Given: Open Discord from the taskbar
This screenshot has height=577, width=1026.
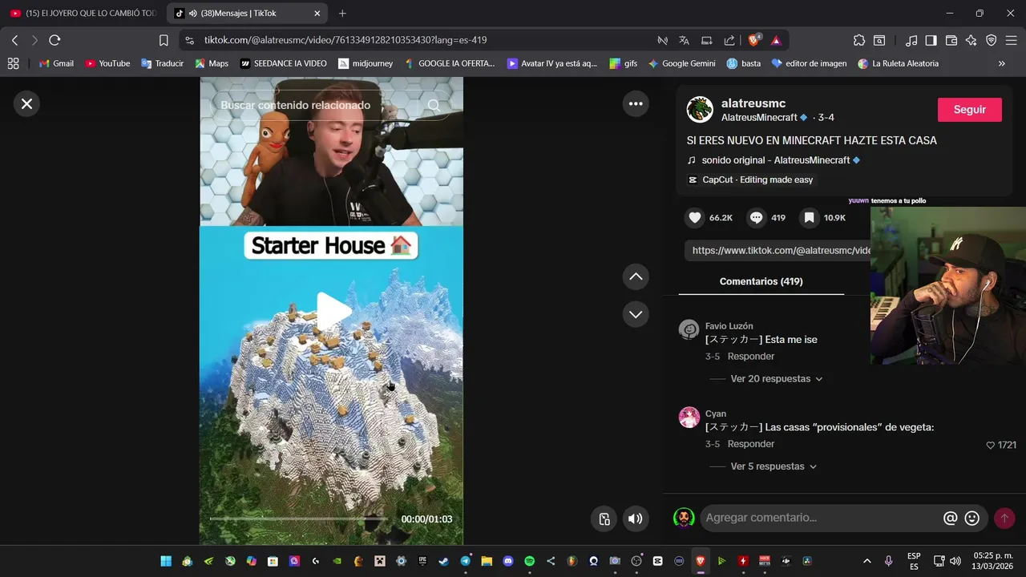Looking at the screenshot, I should tap(508, 561).
